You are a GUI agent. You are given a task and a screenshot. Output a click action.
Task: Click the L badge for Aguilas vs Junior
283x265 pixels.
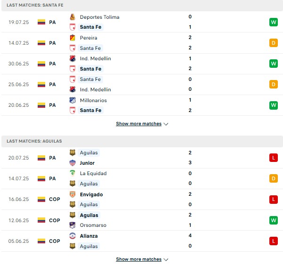(x=274, y=158)
